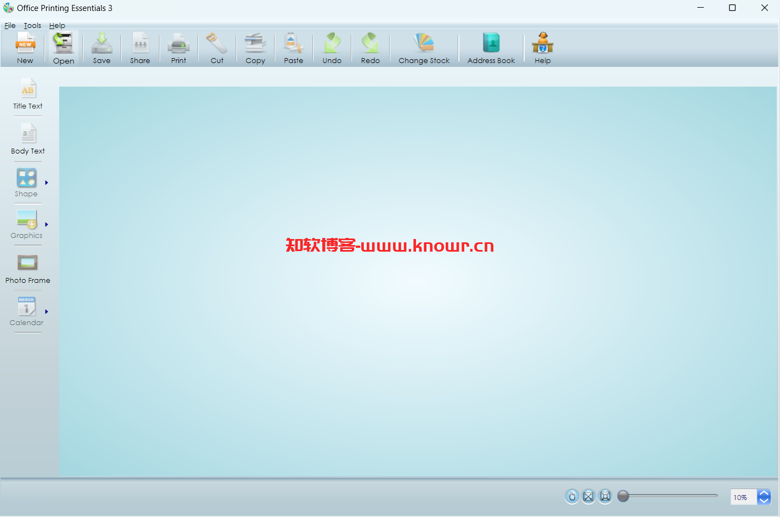Choose the Graphics tool
The image size is (780, 517).
(26, 224)
